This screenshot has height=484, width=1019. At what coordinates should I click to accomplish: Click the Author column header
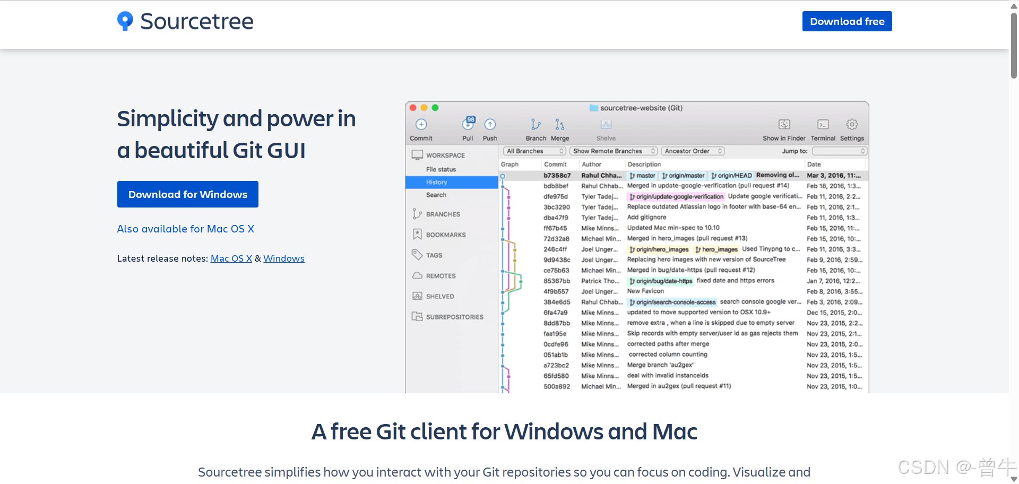(x=591, y=165)
